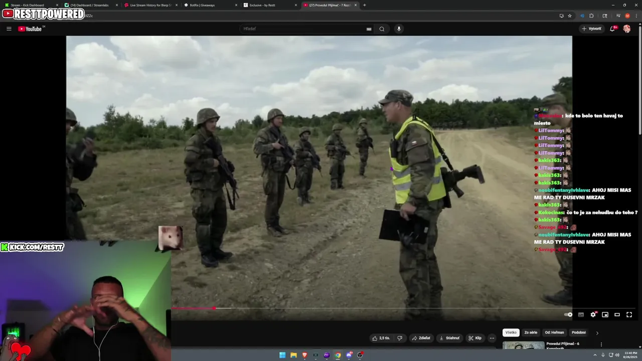
Task: Open File Explorer from taskbar
Action: tap(293, 355)
